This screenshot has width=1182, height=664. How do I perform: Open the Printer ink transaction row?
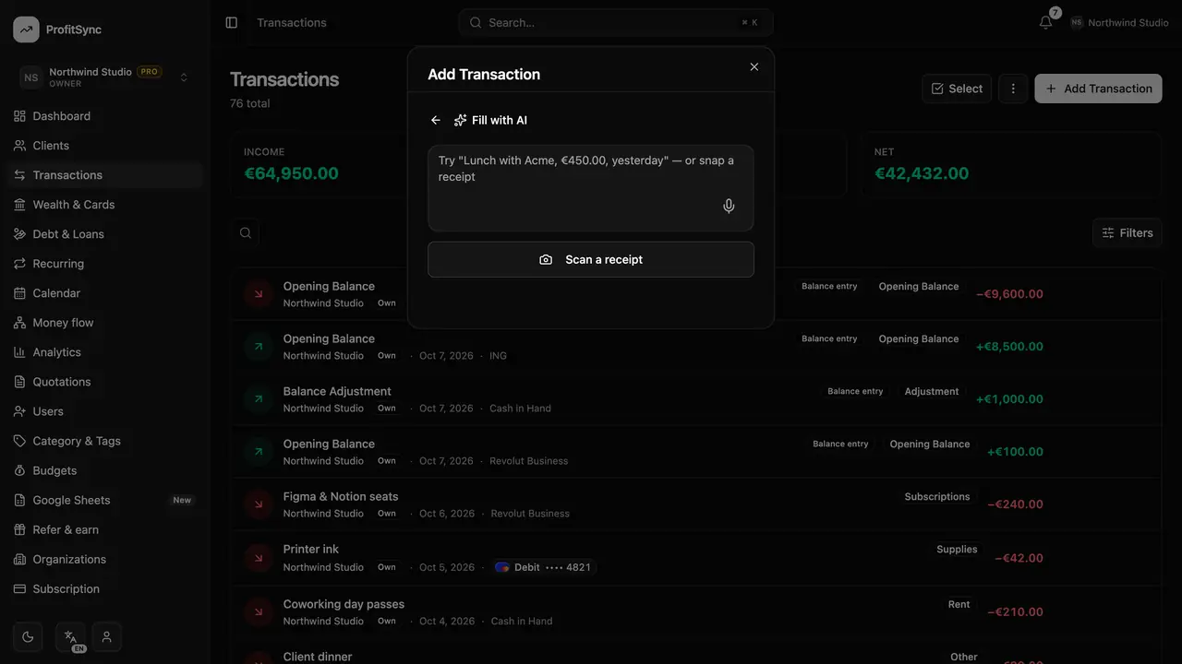click(x=696, y=558)
